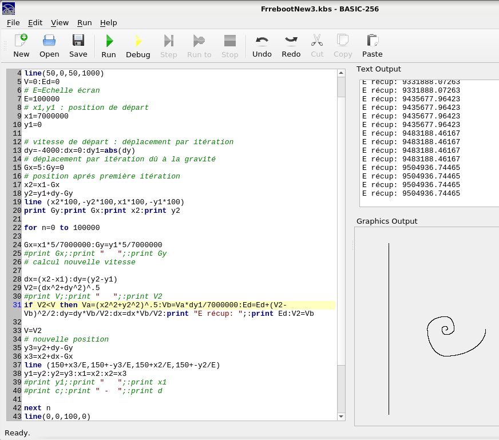The image size is (499, 440).
Task: Open the View menu
Action: pyautogui.click(x=60, y=23)
